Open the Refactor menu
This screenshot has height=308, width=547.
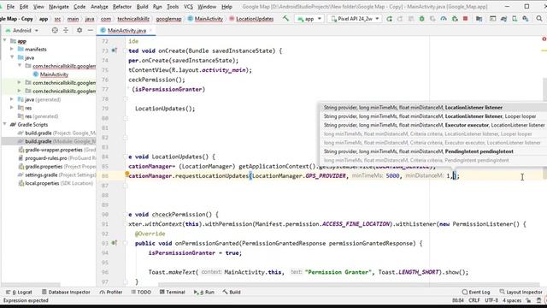122,7
